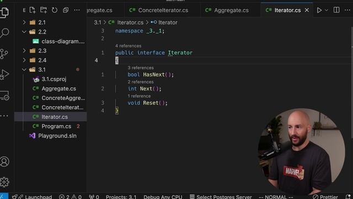
Task: Create a new file in Explorer
Action: point(33,10)
